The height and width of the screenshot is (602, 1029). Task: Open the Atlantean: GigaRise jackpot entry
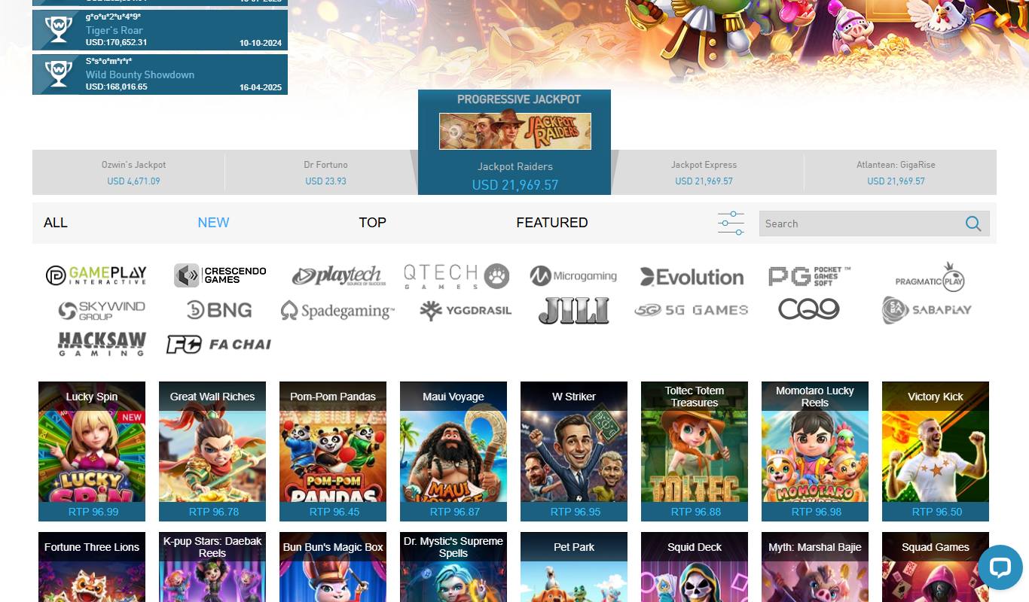tap(896, 172)
